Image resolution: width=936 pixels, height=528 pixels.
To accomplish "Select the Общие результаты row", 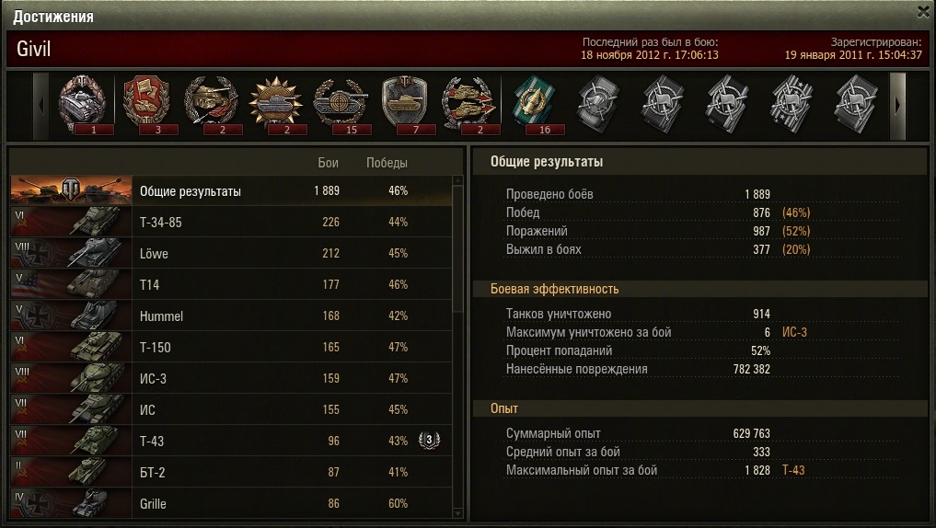I will [x=231, y=191].
